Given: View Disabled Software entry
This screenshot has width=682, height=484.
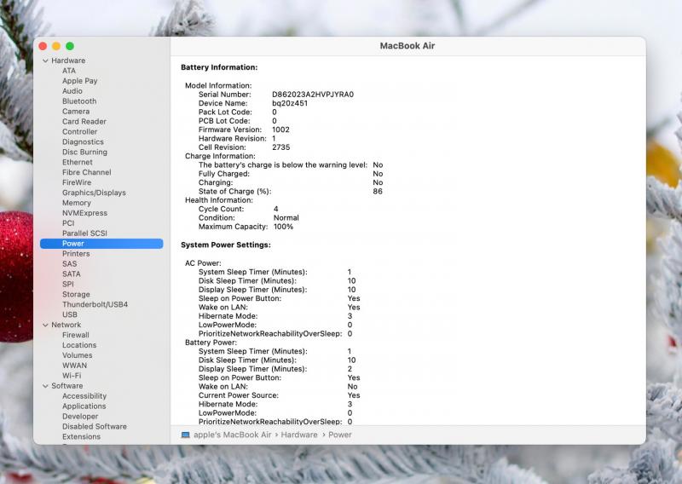Looking at the screenshot, I should [x=95, y=426].
